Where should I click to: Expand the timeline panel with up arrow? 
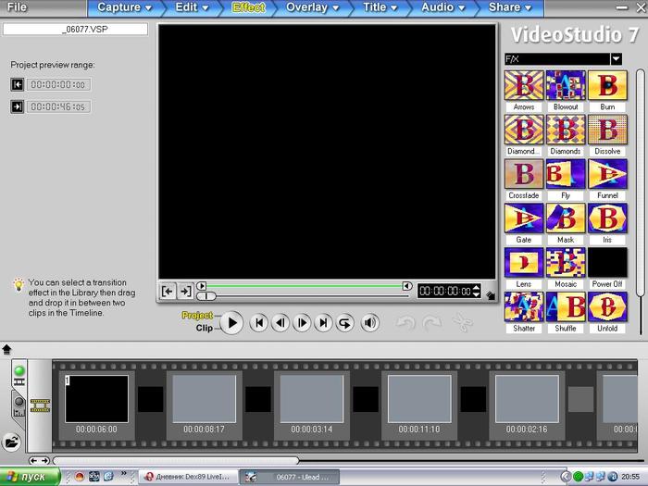pos(6,350)
